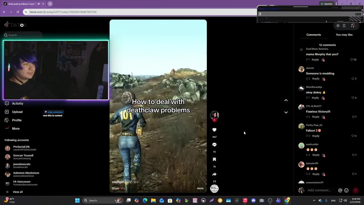The width and height of the screenshot is (364, 205).
Task: Go back in the browser
Action: point(4,12)
